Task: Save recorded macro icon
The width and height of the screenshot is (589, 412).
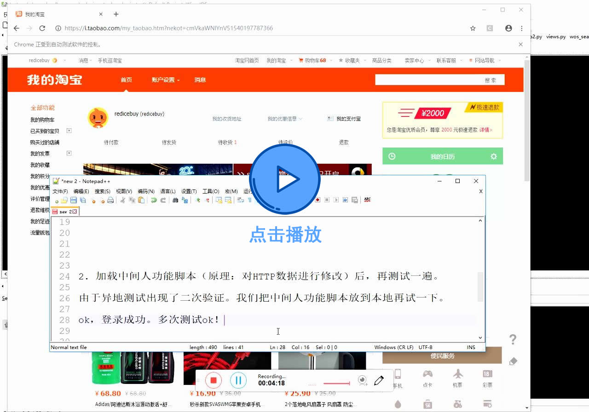Action: pos(355,200)
